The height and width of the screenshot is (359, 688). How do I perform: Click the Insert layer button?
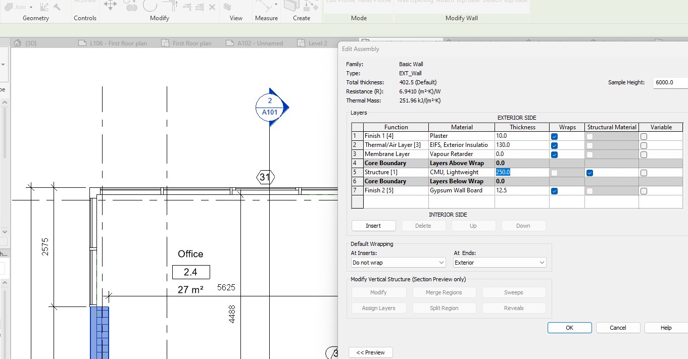(373, 226)
